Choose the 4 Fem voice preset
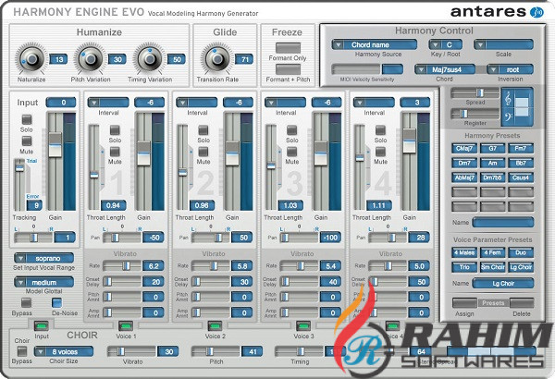The width and height of the screenshot is (555, 379). [492, 252]
